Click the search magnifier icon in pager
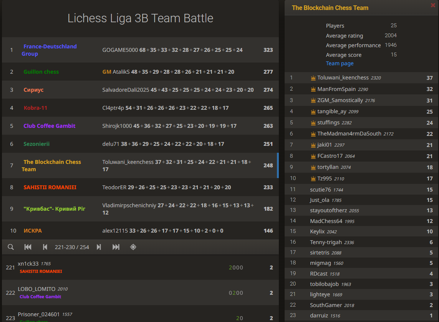The image size is (439, 322). 11,247
